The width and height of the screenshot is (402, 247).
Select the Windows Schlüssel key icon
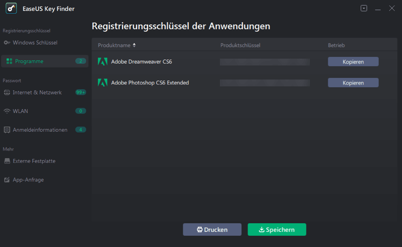click(x=7, y=43)
